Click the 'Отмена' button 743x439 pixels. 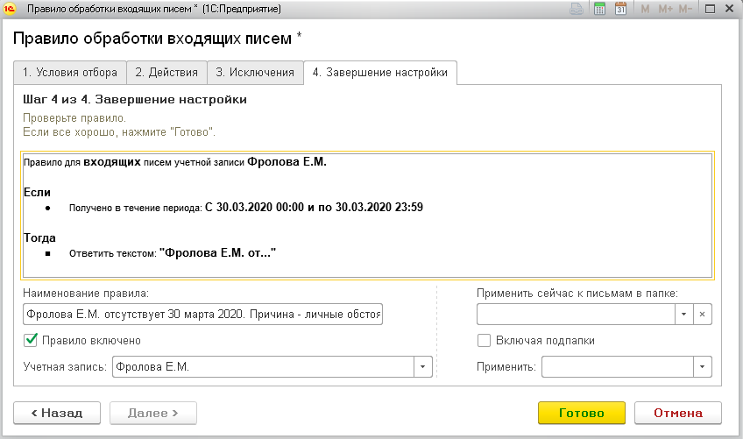point(677,413)
